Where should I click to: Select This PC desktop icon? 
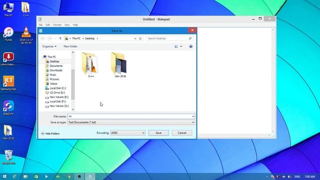tap(8, 9)
